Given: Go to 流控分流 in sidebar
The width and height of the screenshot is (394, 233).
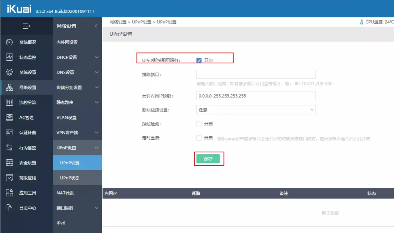Looking at the screenshot, I should [x=28, y=102].
